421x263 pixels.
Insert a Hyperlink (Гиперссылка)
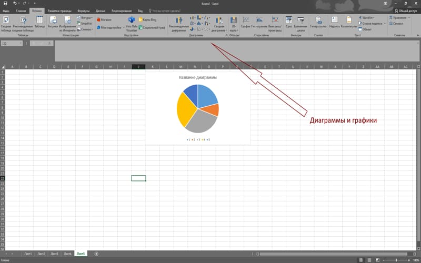tap(318, 22)
